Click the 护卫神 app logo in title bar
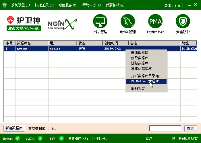Viewport: 201px width, 143px height. click(x=5, y=5)
